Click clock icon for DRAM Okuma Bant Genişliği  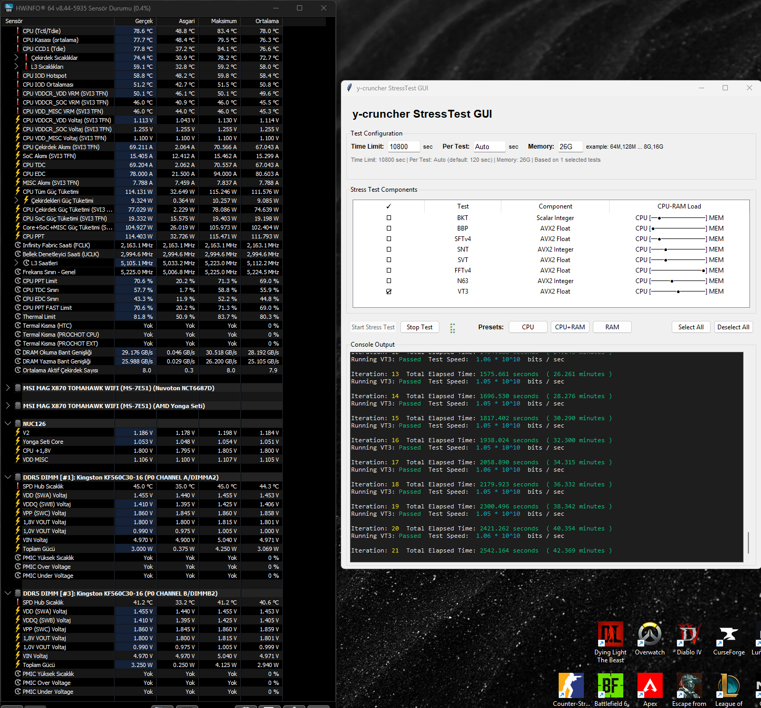point(18,352)
